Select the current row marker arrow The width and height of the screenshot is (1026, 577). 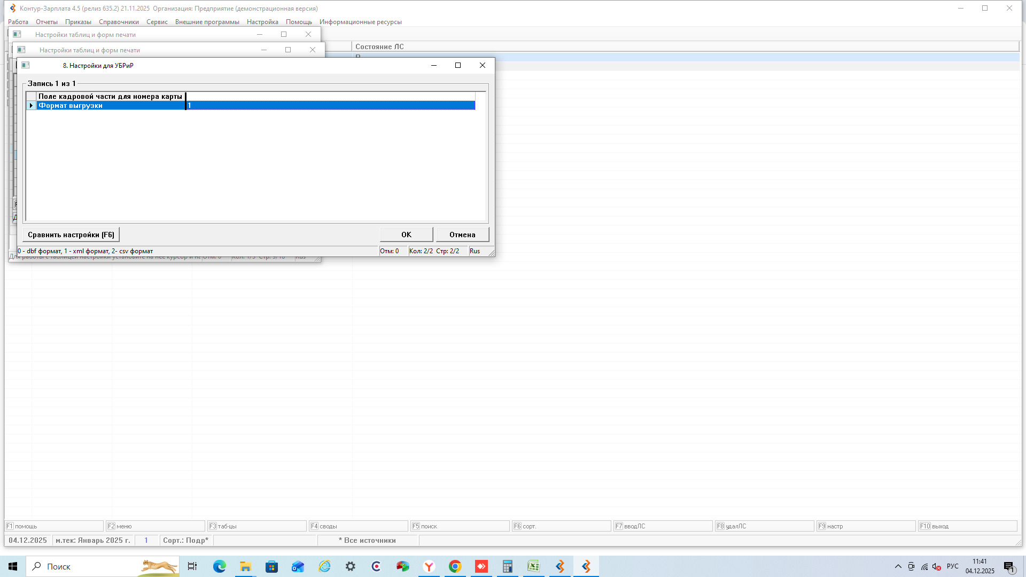click(31, 106)
